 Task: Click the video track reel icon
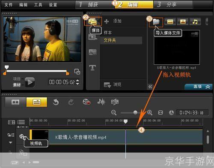[22, 137]
